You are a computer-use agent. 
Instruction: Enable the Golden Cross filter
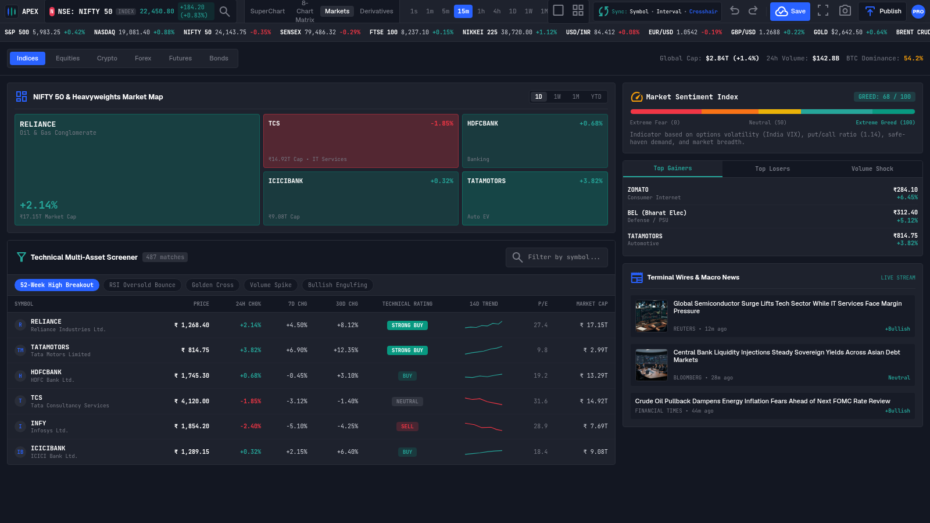pyautogui.click(x=213, y=285)
